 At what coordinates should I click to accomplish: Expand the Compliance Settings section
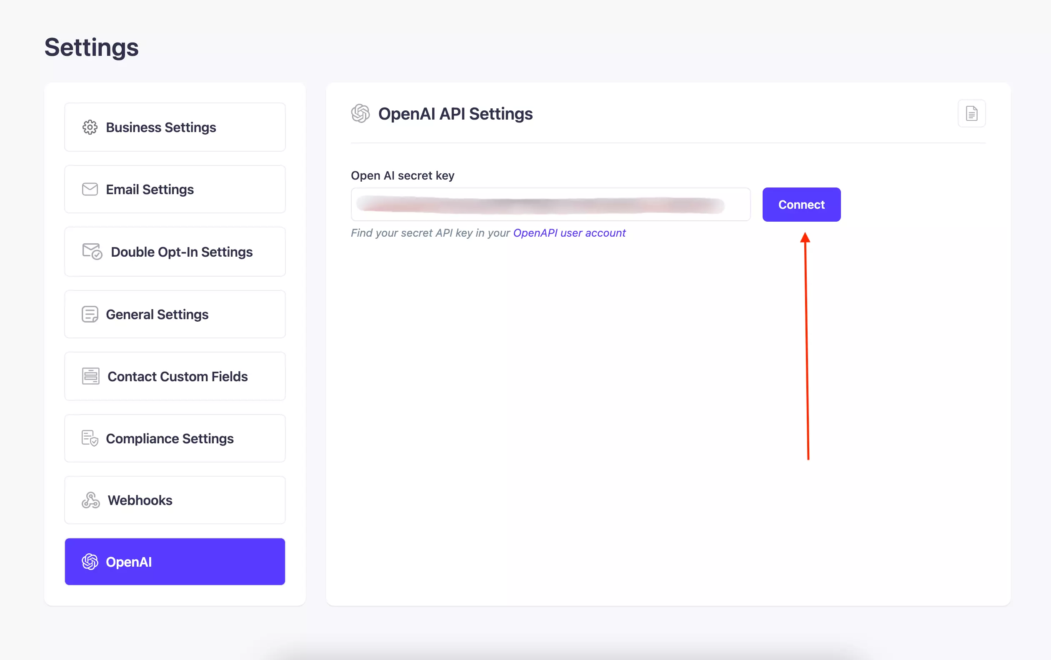[x=174, y=437]
